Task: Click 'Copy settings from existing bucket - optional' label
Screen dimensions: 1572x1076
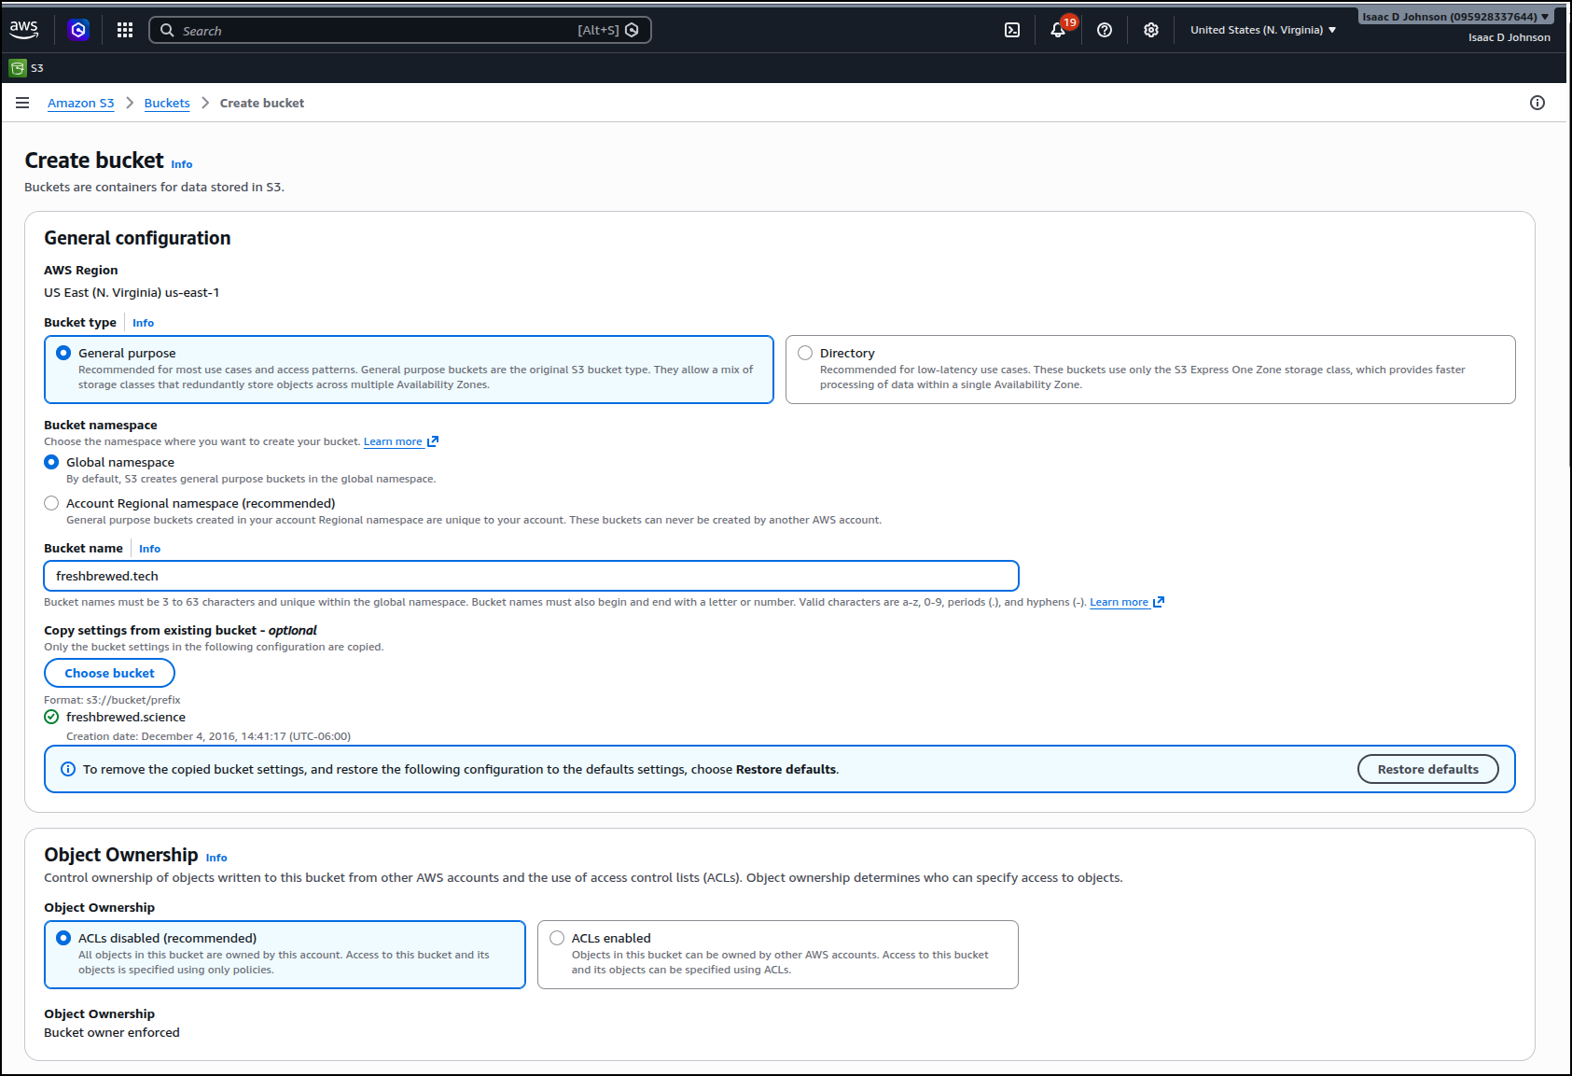Action: click(180, 630)
